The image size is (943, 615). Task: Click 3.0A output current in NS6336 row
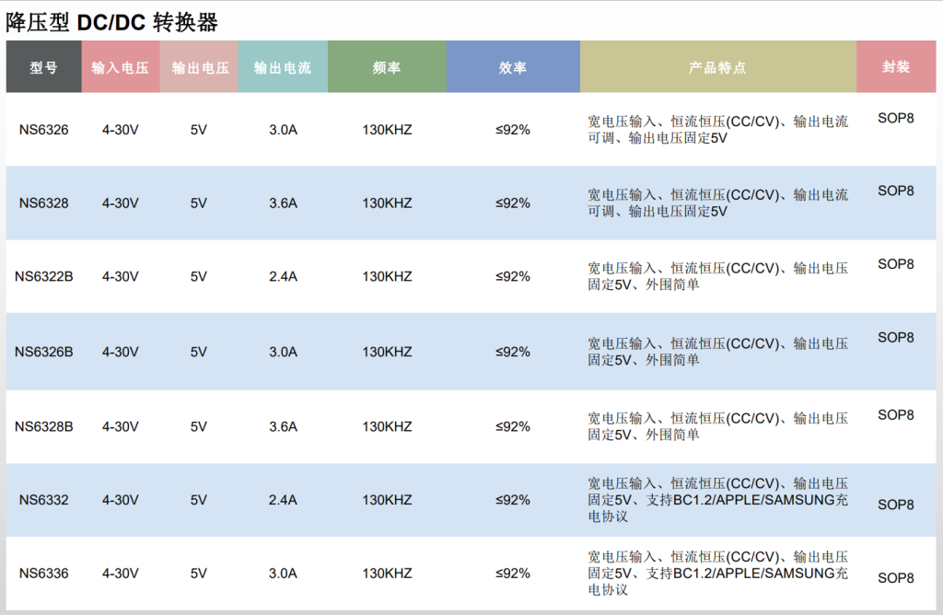click(284, 574)
